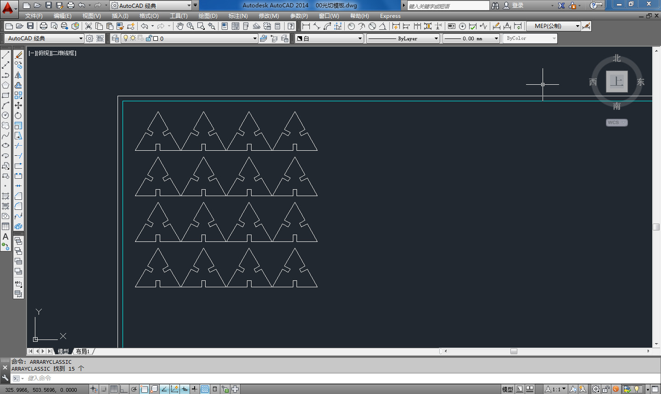
Task: Select the Erase modify tool
Action: 18,55
